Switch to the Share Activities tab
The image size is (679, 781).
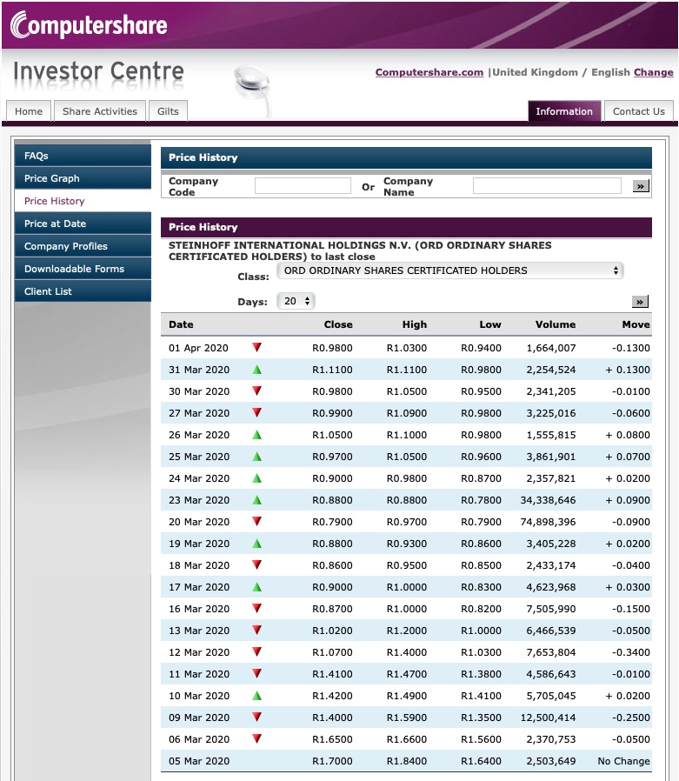98,110
